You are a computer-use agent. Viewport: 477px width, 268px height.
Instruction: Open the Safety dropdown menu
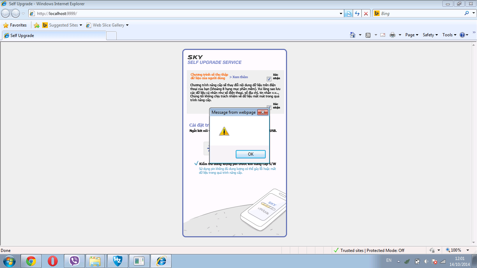click(x=430, y=35)
